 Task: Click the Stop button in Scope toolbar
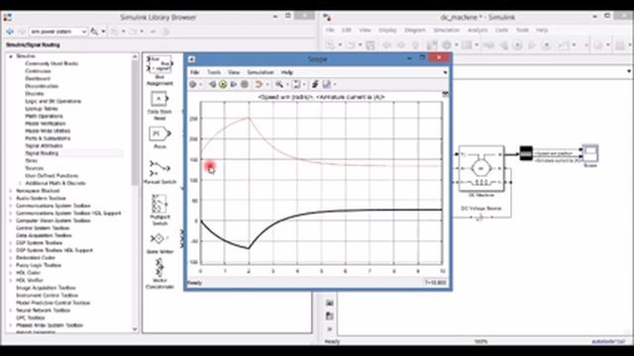[245, 84]
